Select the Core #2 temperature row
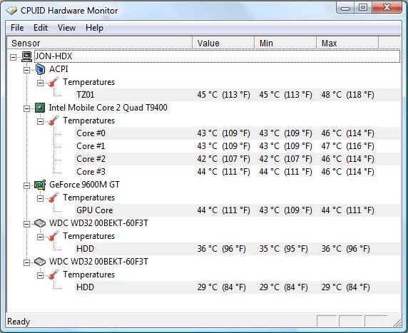This screenshot has height=333, width=408. click(238, 159)
